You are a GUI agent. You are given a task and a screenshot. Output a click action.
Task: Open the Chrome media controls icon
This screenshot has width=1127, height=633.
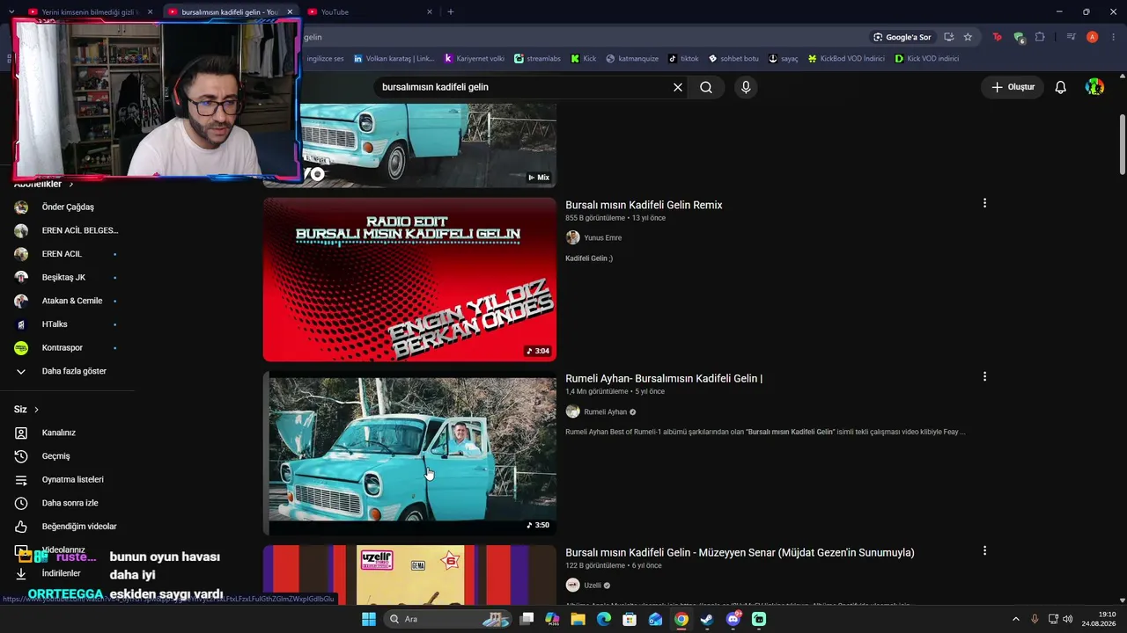[x=1072, y=37]
